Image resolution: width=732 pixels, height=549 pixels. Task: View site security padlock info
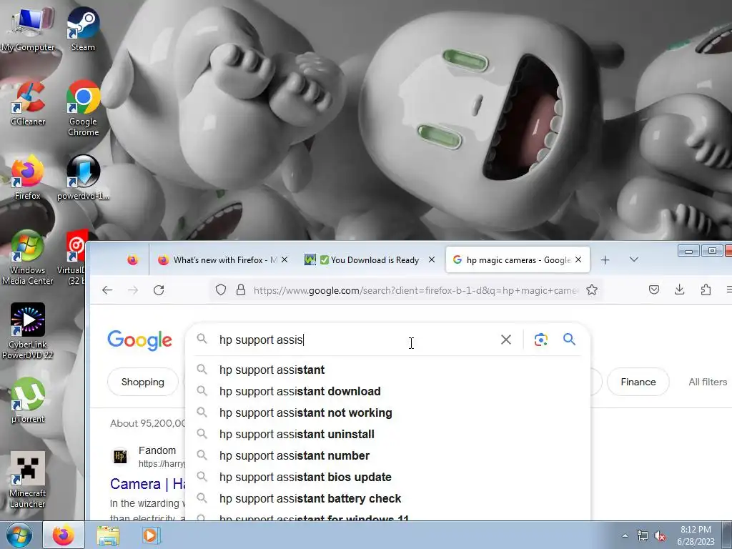click(241, 290)
